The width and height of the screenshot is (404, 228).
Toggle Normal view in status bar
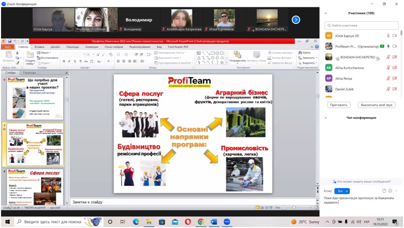coord(258,208)
